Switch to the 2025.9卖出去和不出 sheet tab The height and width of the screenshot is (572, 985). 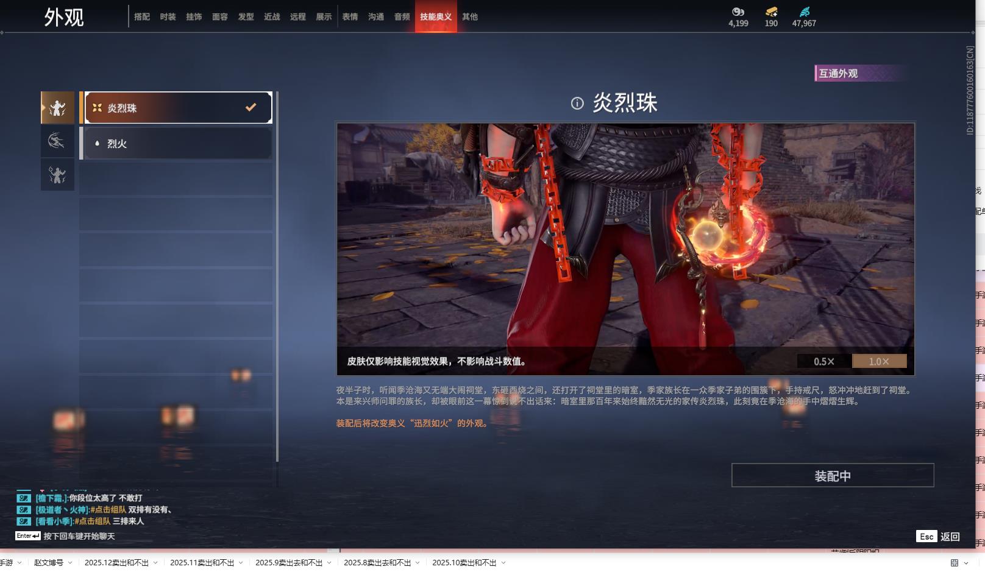tap(289, 563)
